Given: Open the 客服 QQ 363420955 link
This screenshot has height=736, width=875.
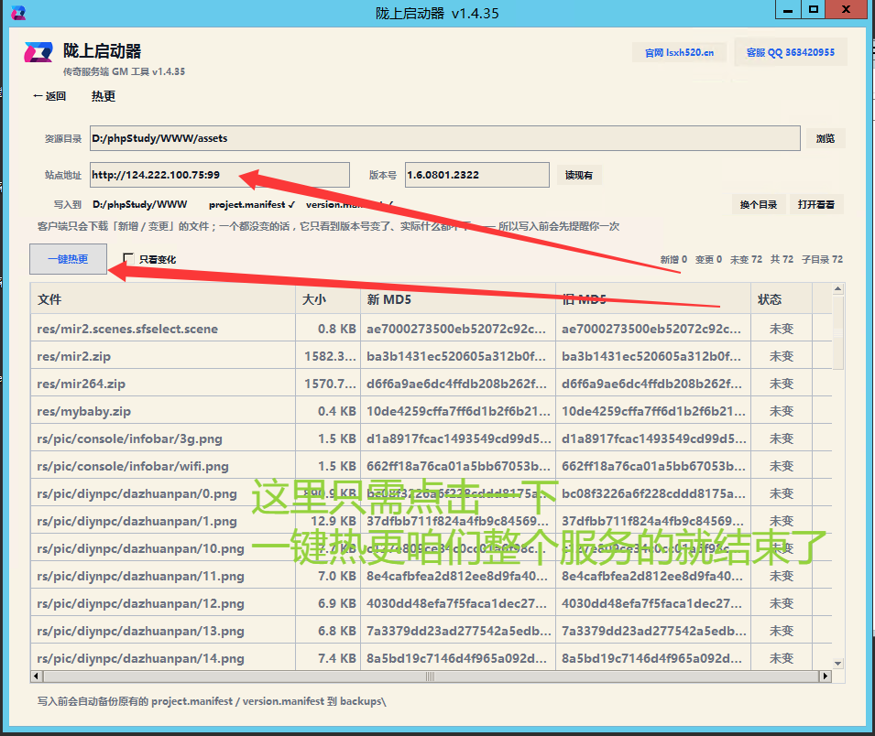Looking at the screenshot, I should click(790, 52).
